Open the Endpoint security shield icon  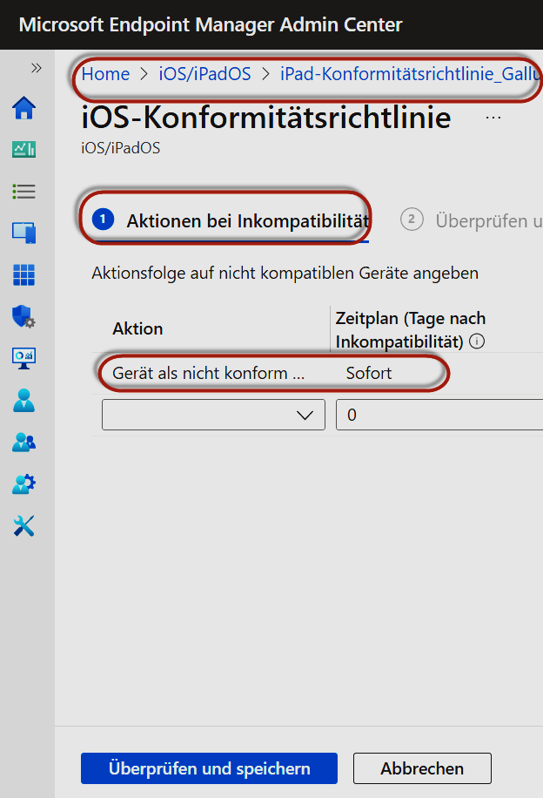(24, 316)
